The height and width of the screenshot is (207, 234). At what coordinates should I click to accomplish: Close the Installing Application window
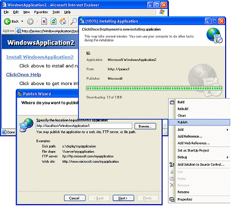[221, 21]
